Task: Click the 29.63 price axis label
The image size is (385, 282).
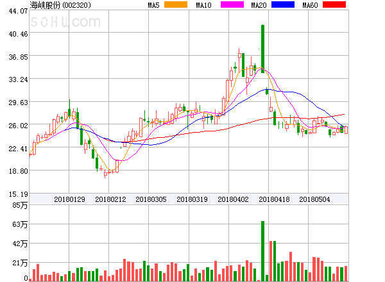Action: (18, 103)
